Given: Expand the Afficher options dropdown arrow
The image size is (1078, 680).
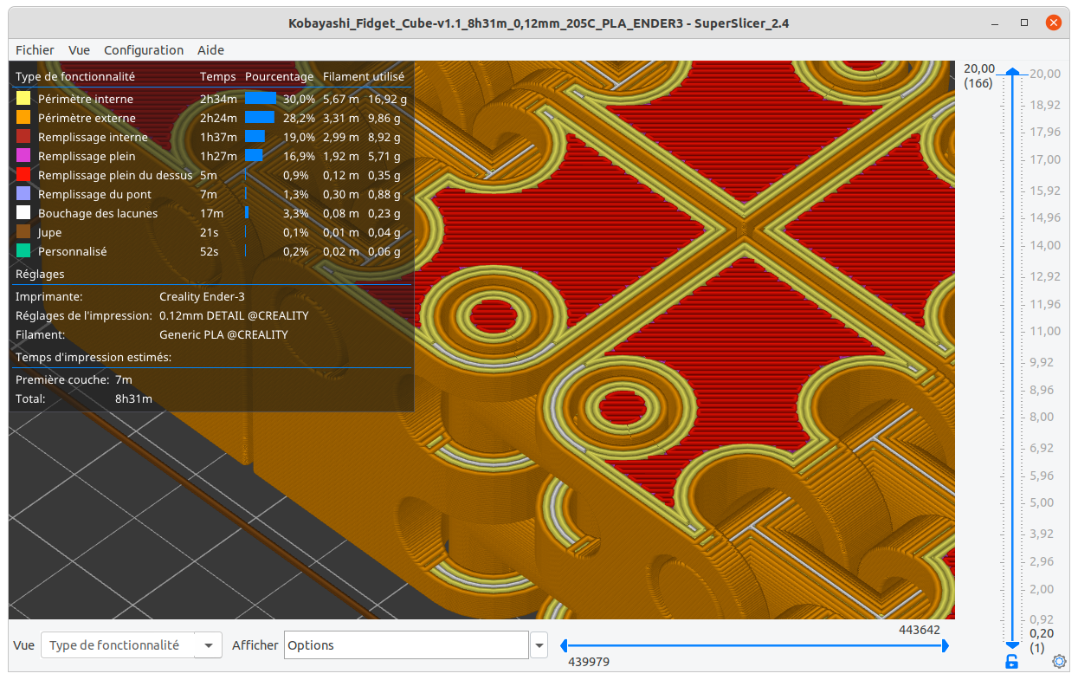Looking at the screenshot, I should click(x=539, y=645).
